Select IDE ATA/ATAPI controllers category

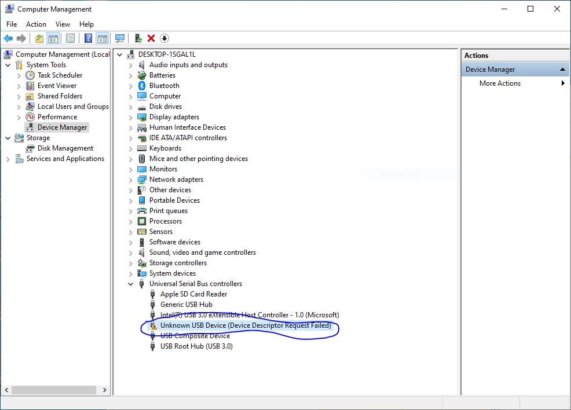(x=188, y=138)
